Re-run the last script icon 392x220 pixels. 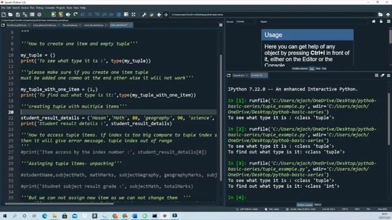click(75, 15)
